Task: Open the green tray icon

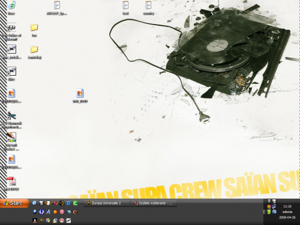Action: (269, 212)
